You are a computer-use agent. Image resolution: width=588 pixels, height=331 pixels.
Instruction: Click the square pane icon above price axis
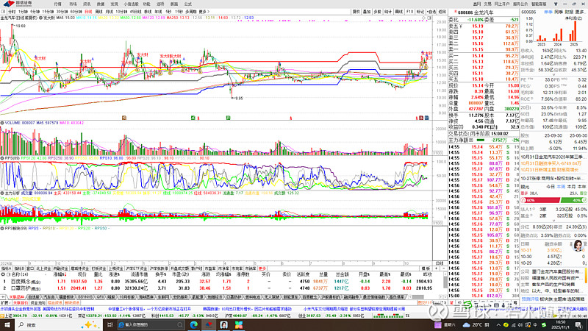(429, 18)
